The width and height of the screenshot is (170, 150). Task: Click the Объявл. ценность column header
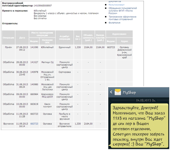coord(88,37)
